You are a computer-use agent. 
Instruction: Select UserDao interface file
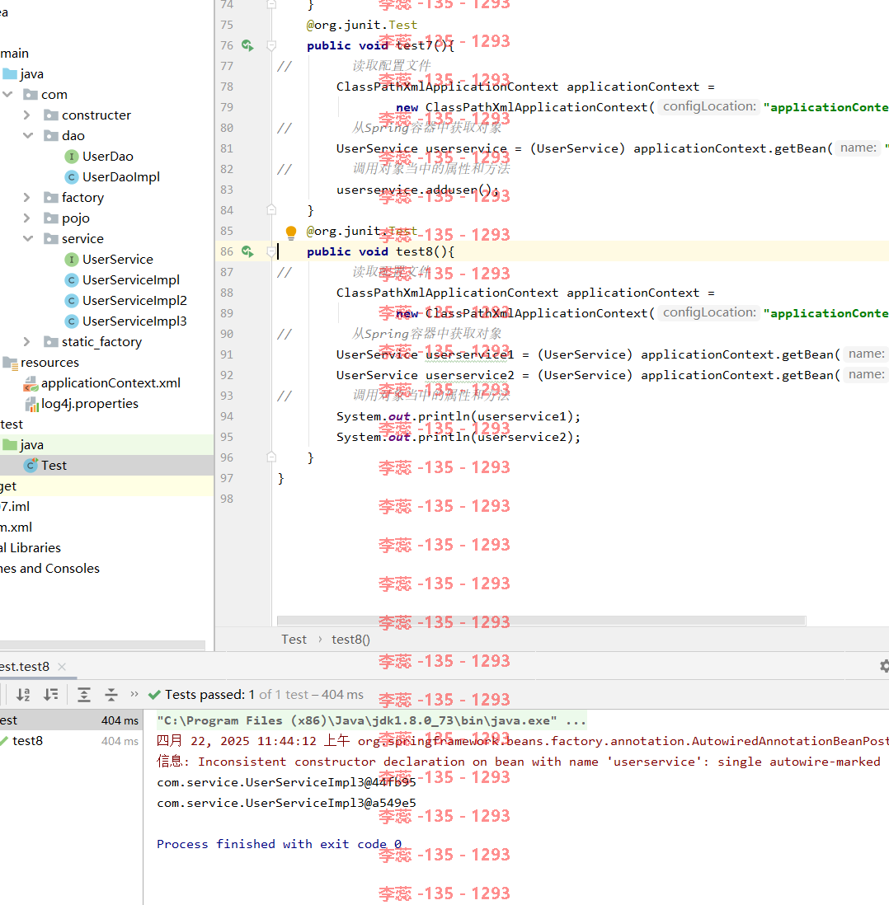click(107, 157)
